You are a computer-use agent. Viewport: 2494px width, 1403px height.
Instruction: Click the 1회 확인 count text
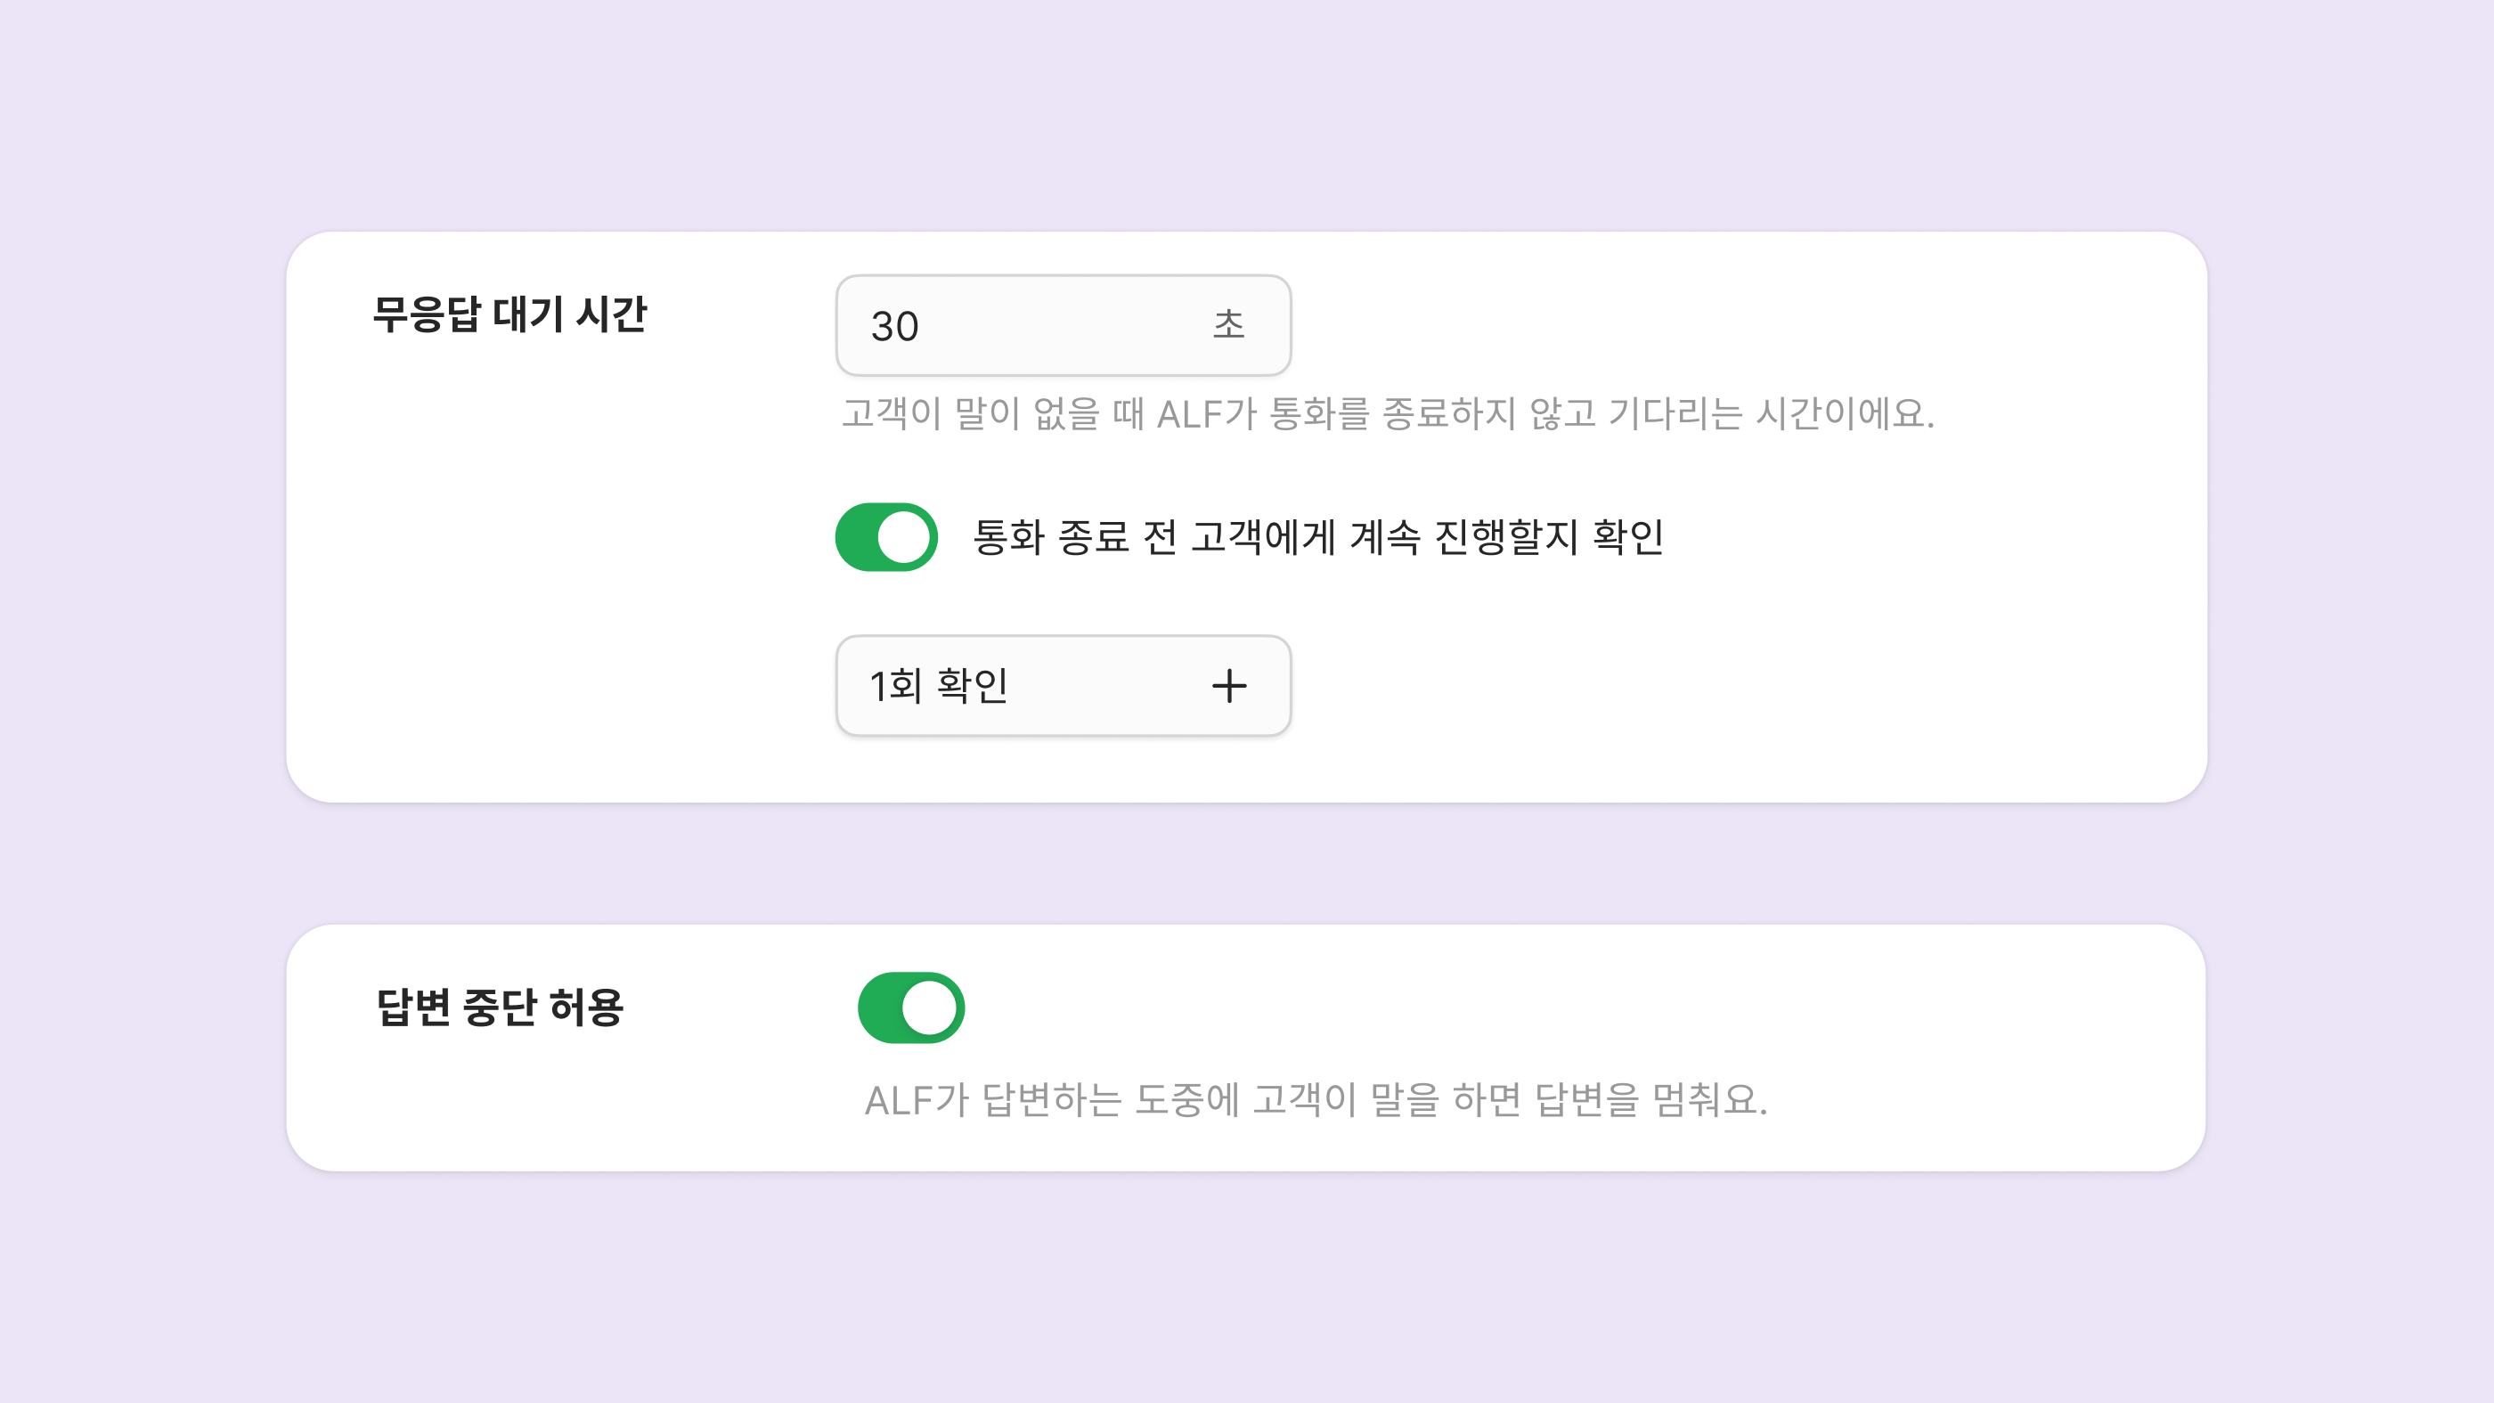[x=938, y=686]
